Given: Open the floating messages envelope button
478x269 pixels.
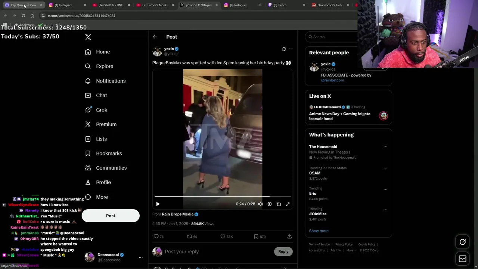Looking at the screenshot, I should (x=462, y=259).
